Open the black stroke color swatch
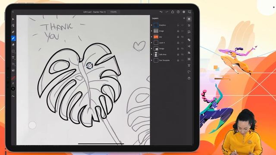Image resolution: width=276 pixels, height=155 pixels. pos(13,89)
